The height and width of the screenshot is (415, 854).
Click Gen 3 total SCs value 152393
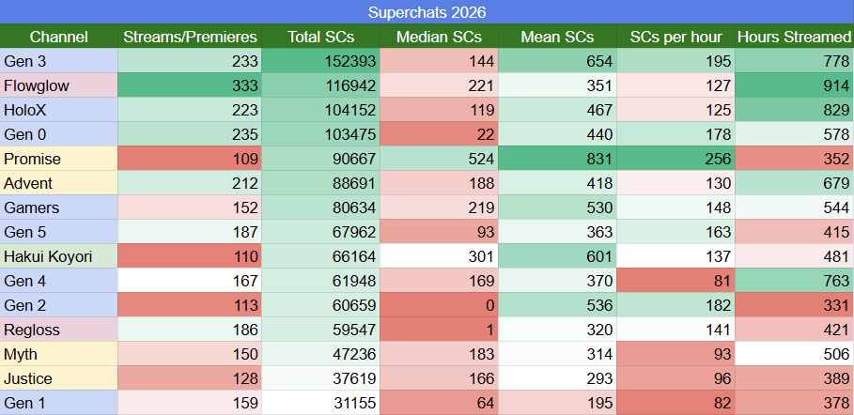click(x=320, y=61)
